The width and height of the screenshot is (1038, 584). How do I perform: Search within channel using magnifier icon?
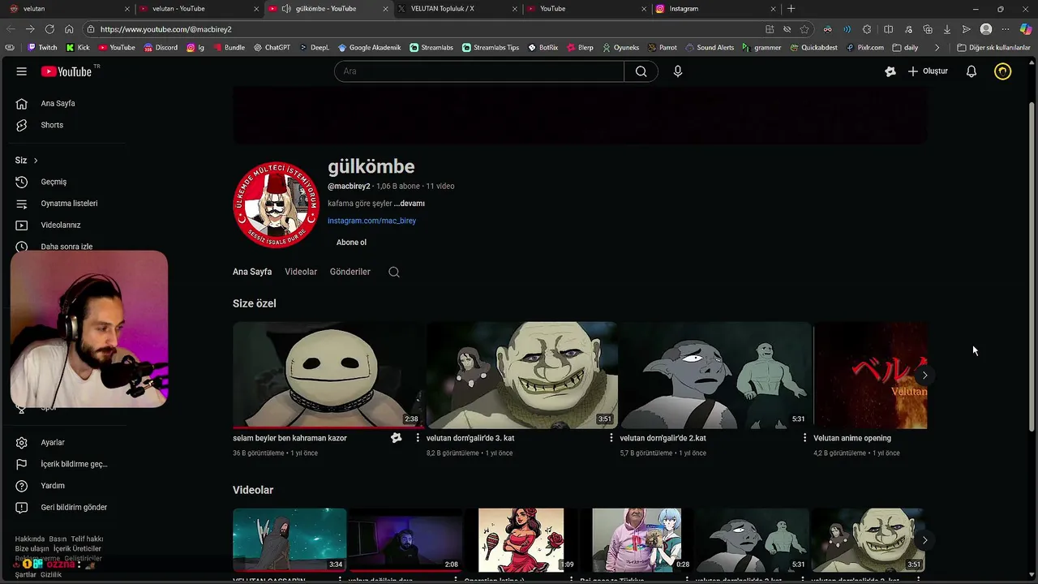point(394,272)
